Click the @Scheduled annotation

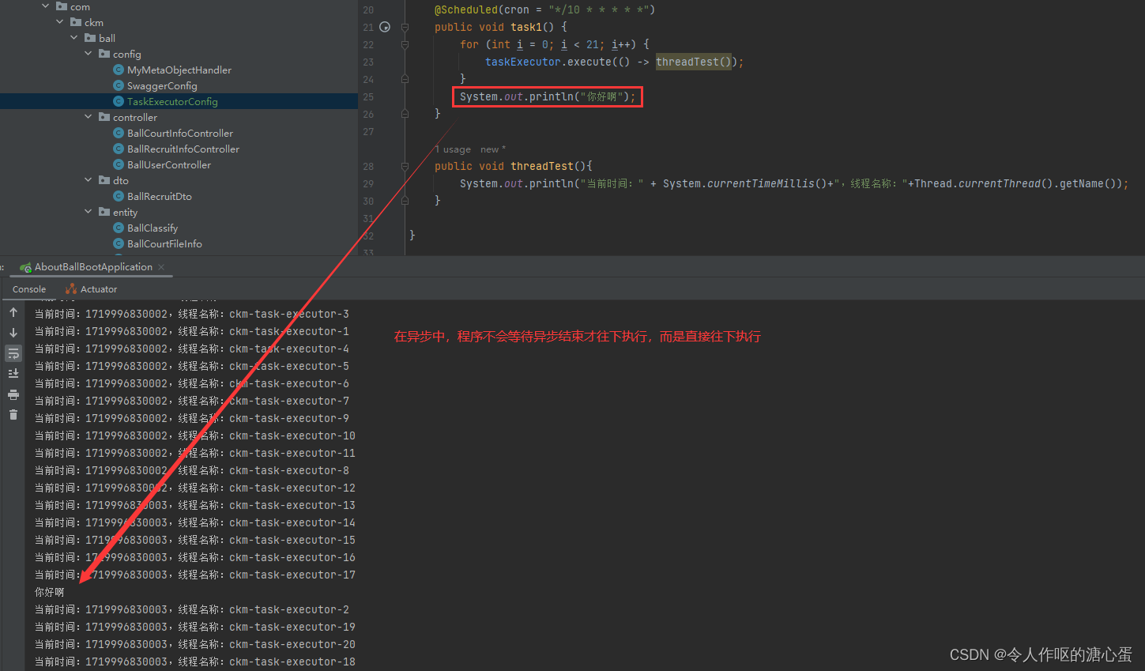(x=466, y=9)
